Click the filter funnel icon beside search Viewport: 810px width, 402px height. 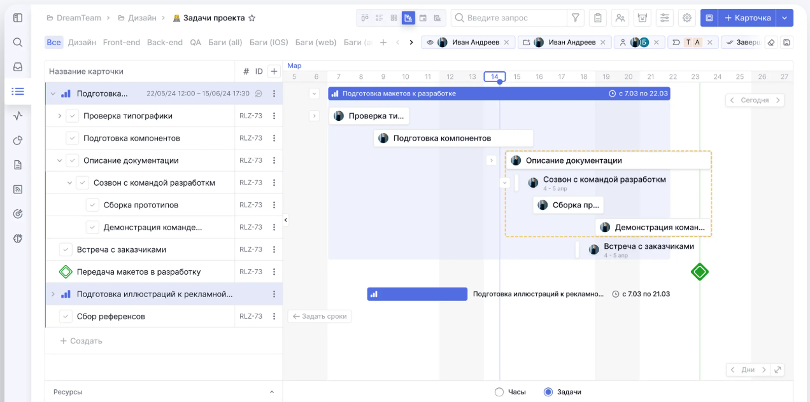click(x=575, y=18)
